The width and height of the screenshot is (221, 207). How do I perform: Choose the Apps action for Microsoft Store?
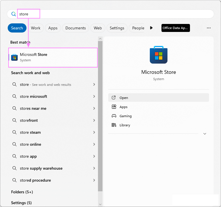(159, 107)
